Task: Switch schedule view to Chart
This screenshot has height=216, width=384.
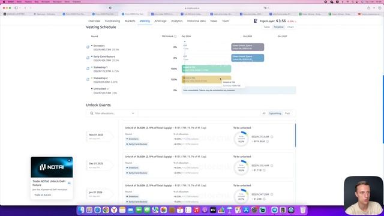Action: (290, 27)
